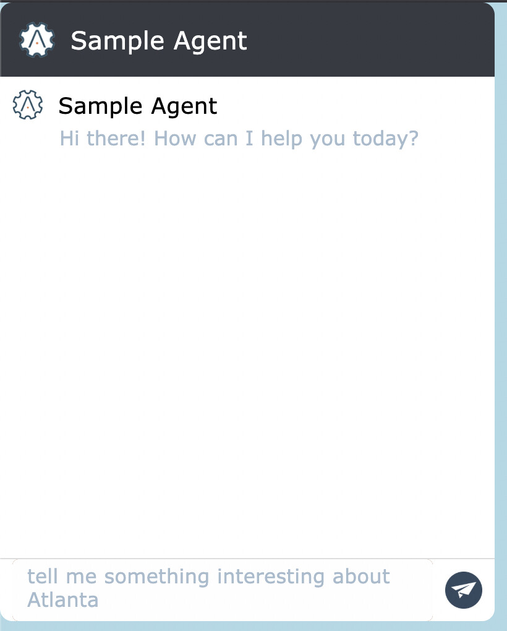Click the Sample Agent title in the header
The image size is (507, 631).
tap(159, 41)
